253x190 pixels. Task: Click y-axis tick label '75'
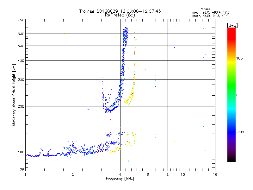(x=22, y=170)
